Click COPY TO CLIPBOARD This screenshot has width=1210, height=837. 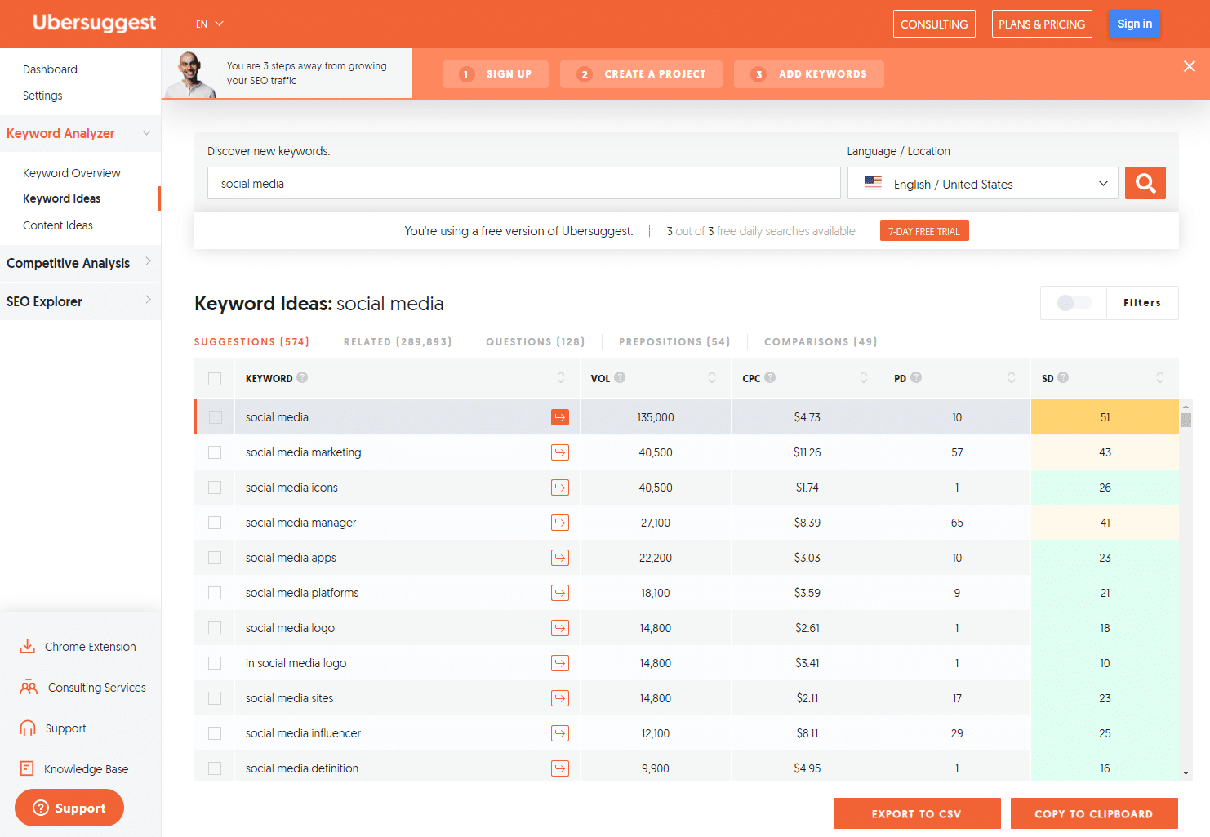[1094, 813]
